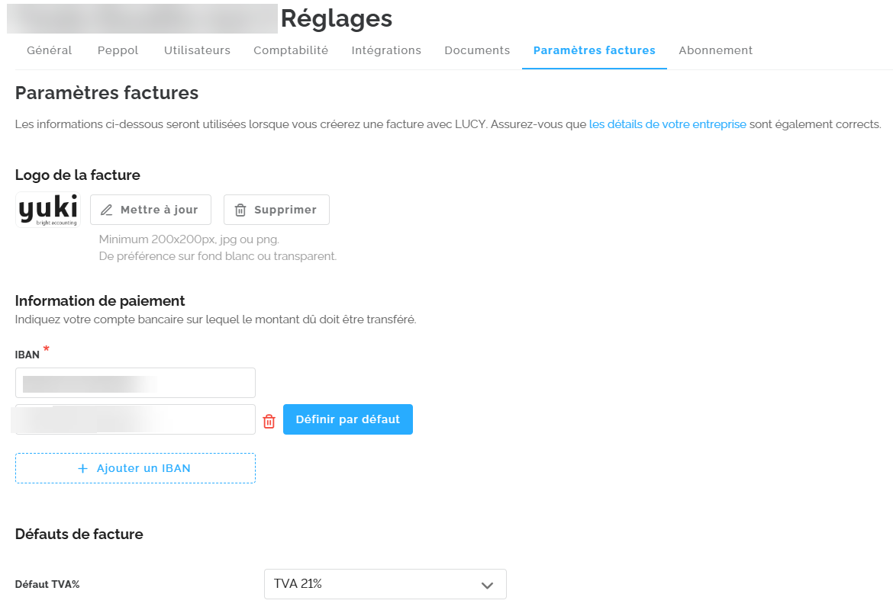Viewport: 893px width, 610px height.
Task: Click the first IBAN input field
Action: 136,383
